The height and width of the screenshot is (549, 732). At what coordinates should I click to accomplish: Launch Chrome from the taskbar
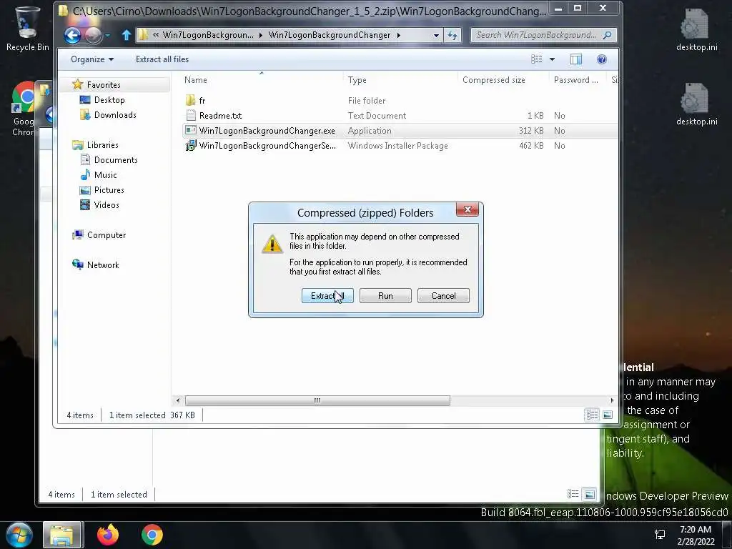[x=152, y=535]
